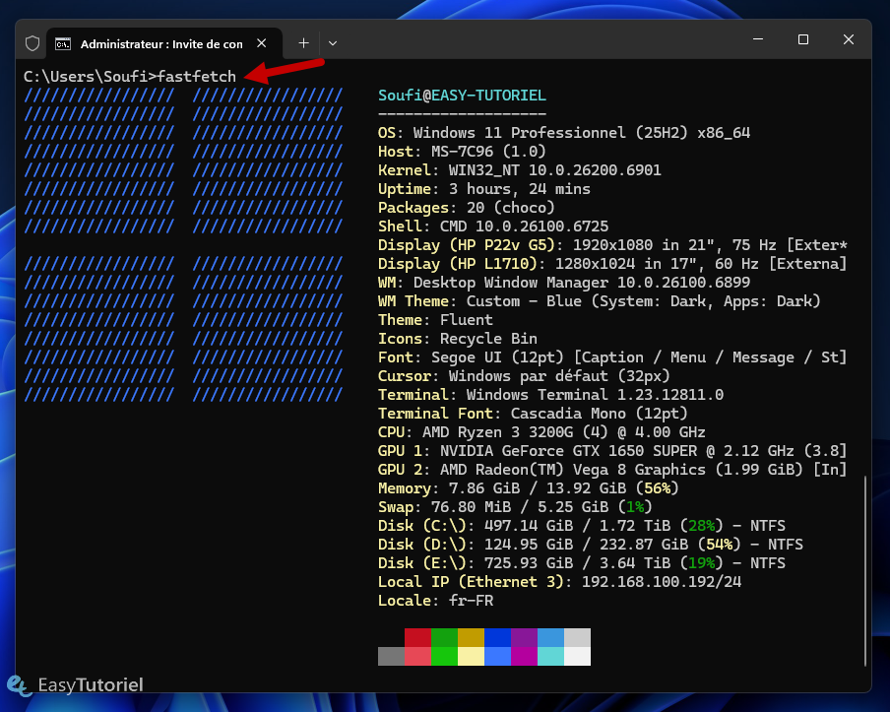
Task: Click the red arrow annotation near fastfetch
Action: (x=286, y=71)
